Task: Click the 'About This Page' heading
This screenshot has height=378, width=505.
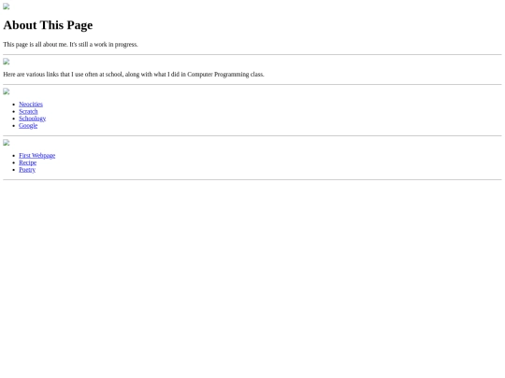Action: click(x=48, y=25)
